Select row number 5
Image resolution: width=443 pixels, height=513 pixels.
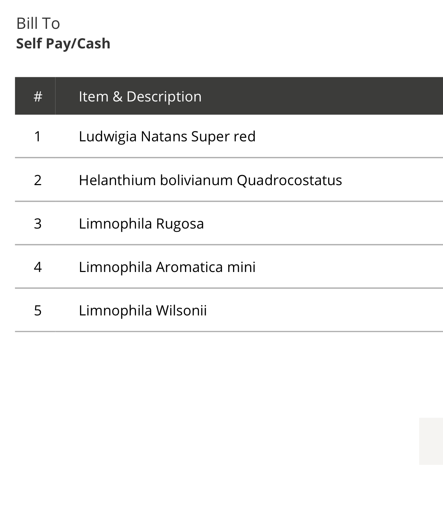pos(38,311)
